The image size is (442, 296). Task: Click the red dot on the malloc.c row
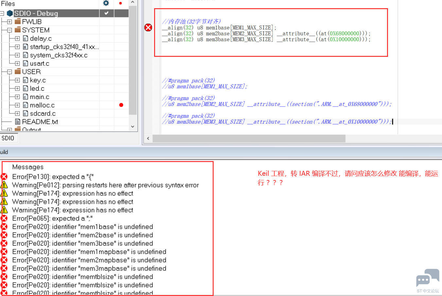pyautogui.click(x=121, y=105)
